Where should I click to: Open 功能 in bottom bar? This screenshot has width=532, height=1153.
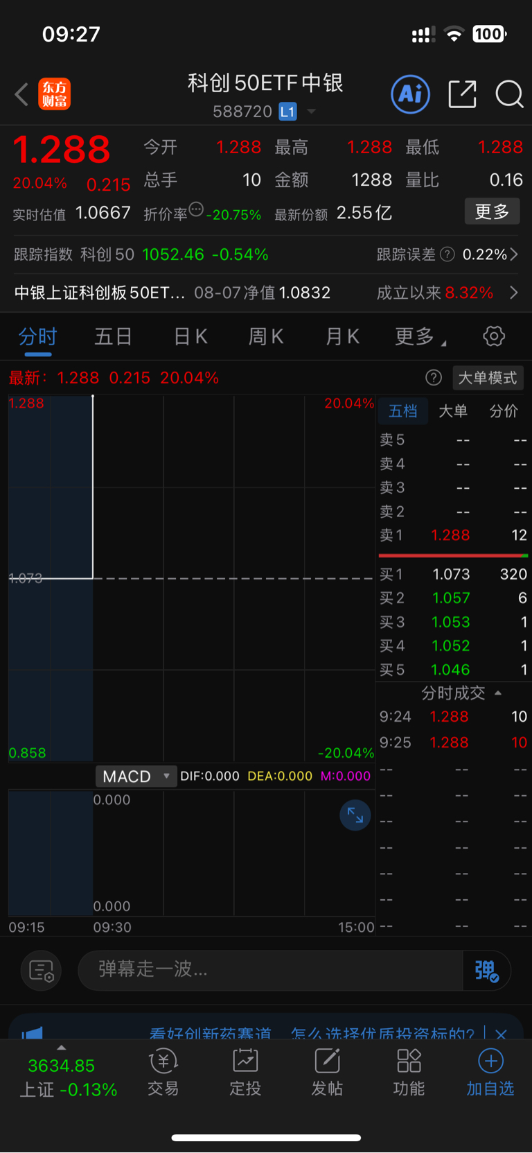409,1073
